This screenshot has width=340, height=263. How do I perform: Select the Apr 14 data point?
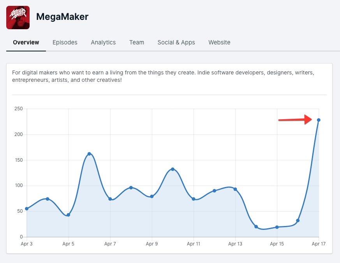[256, 227]
